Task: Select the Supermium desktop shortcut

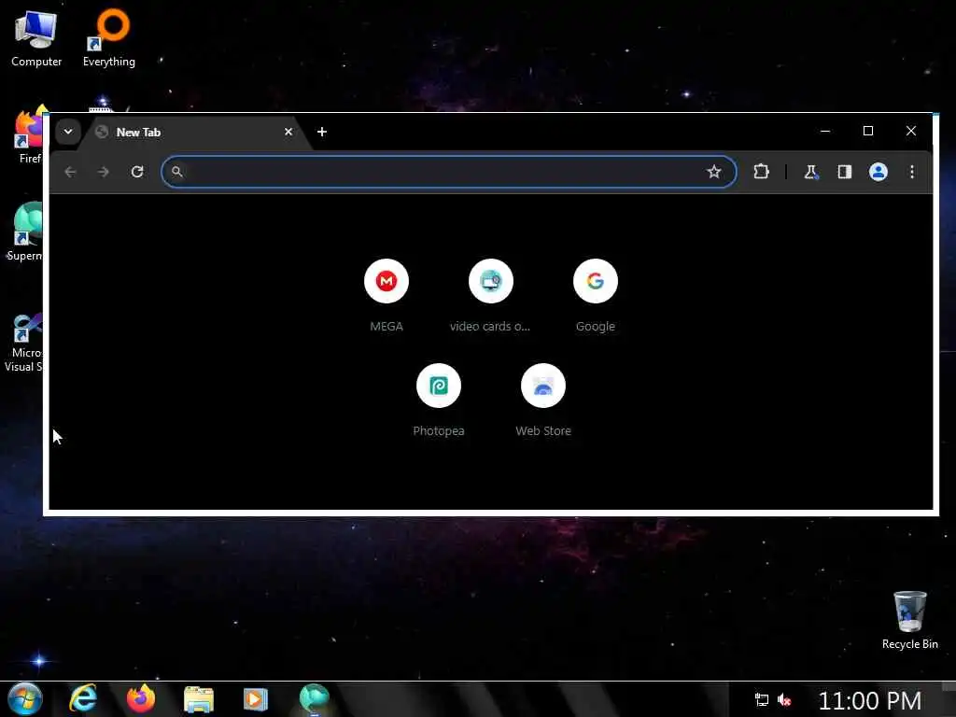Action: [25, 232]
